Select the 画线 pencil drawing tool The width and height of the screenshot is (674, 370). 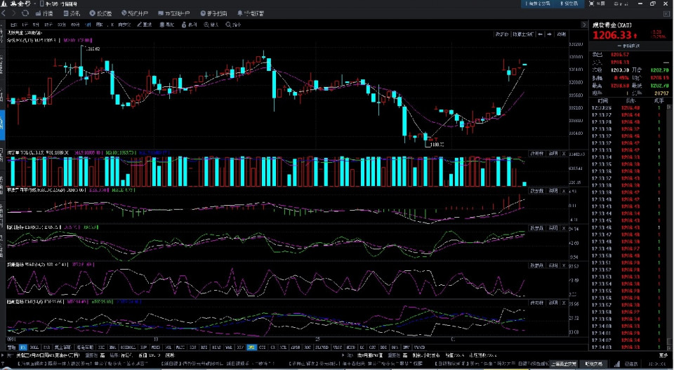pyautogui.click(x=144, y=25)
